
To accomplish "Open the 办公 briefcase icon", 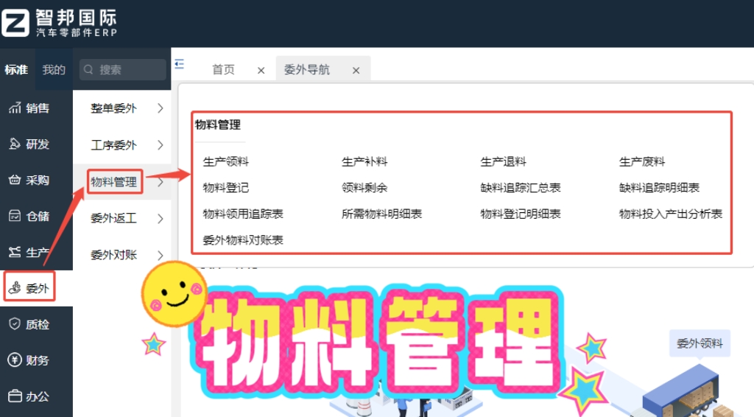I will pos(15,396).
